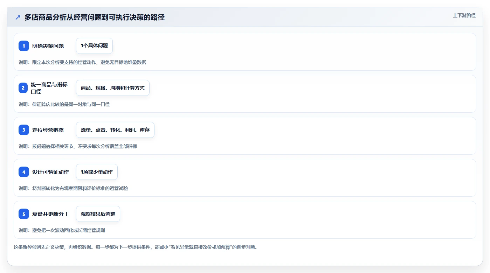Click step number badge 5
490x273 pixels.
click(x=24, y=214)
